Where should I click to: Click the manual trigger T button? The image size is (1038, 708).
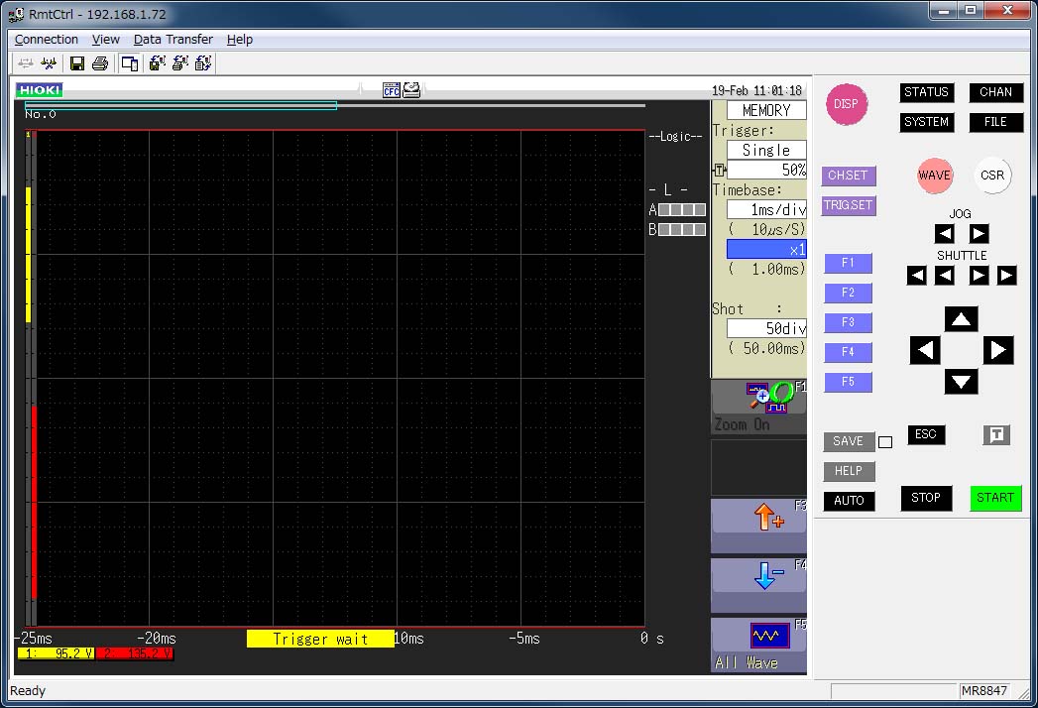point(997,435)
